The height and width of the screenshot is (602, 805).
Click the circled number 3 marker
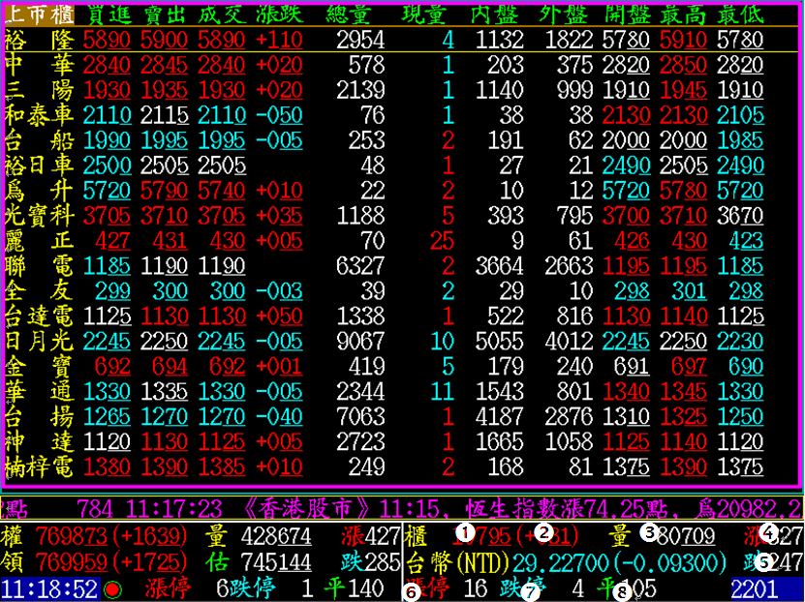click(x=650, y=531)
